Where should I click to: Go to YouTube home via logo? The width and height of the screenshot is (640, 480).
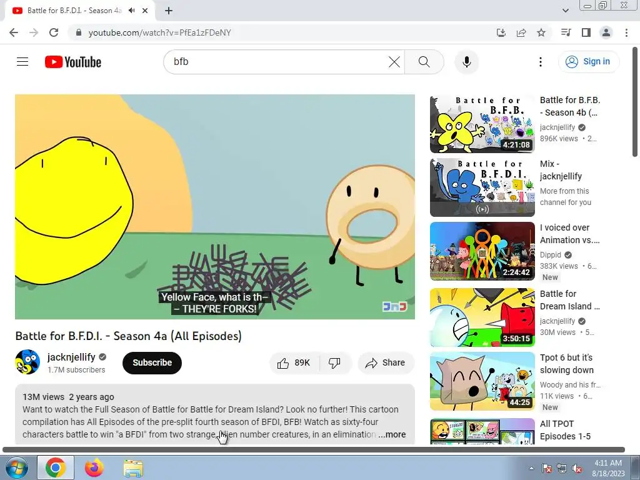[x=73, y=62]
